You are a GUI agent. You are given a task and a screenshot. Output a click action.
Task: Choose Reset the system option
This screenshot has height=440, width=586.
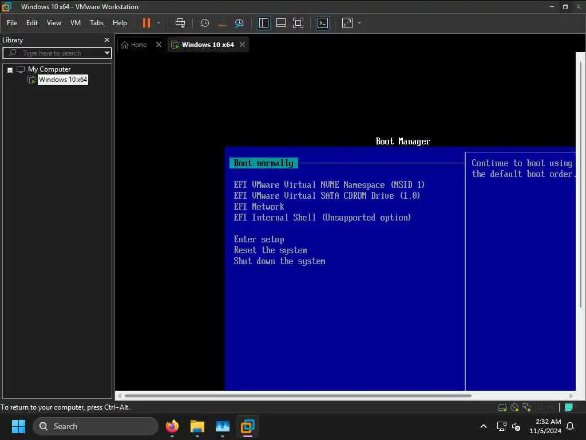270,250
